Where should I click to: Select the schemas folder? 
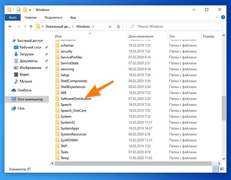click(67, 45)
